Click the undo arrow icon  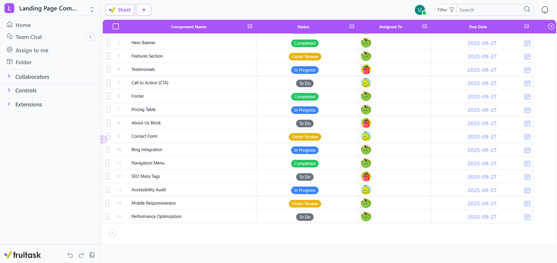click(x=70, y=255)
